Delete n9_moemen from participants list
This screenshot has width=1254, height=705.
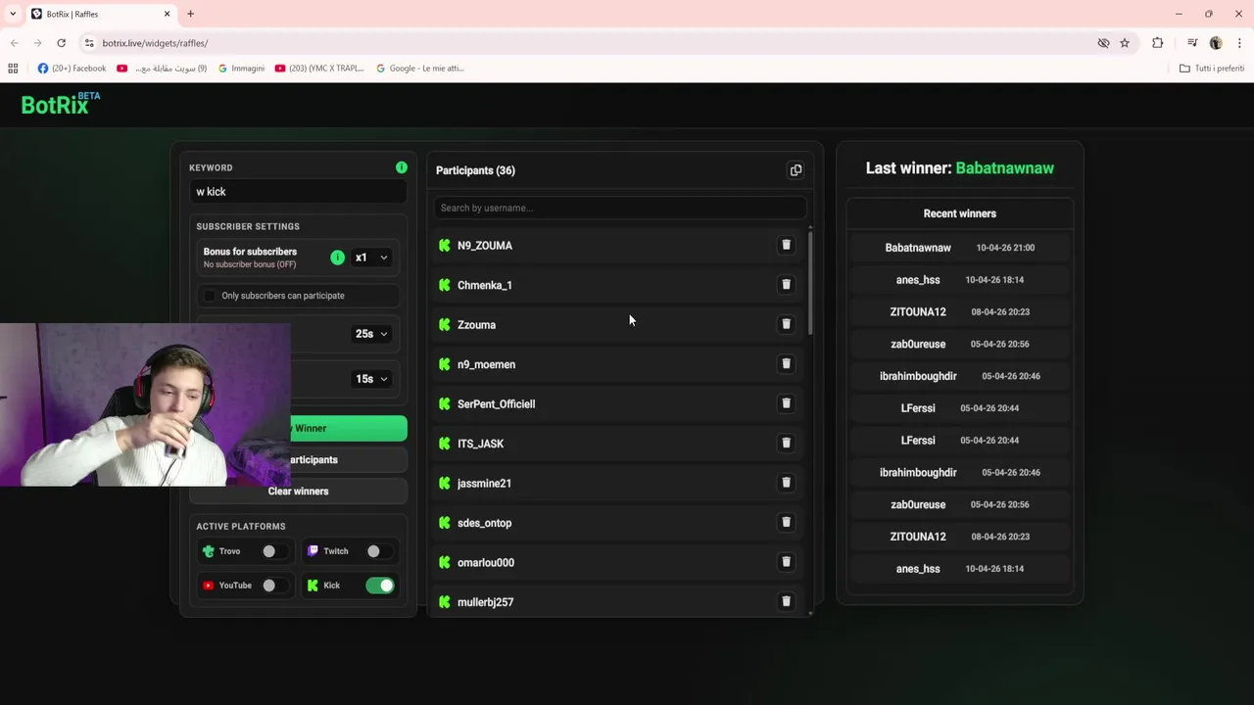786,363
